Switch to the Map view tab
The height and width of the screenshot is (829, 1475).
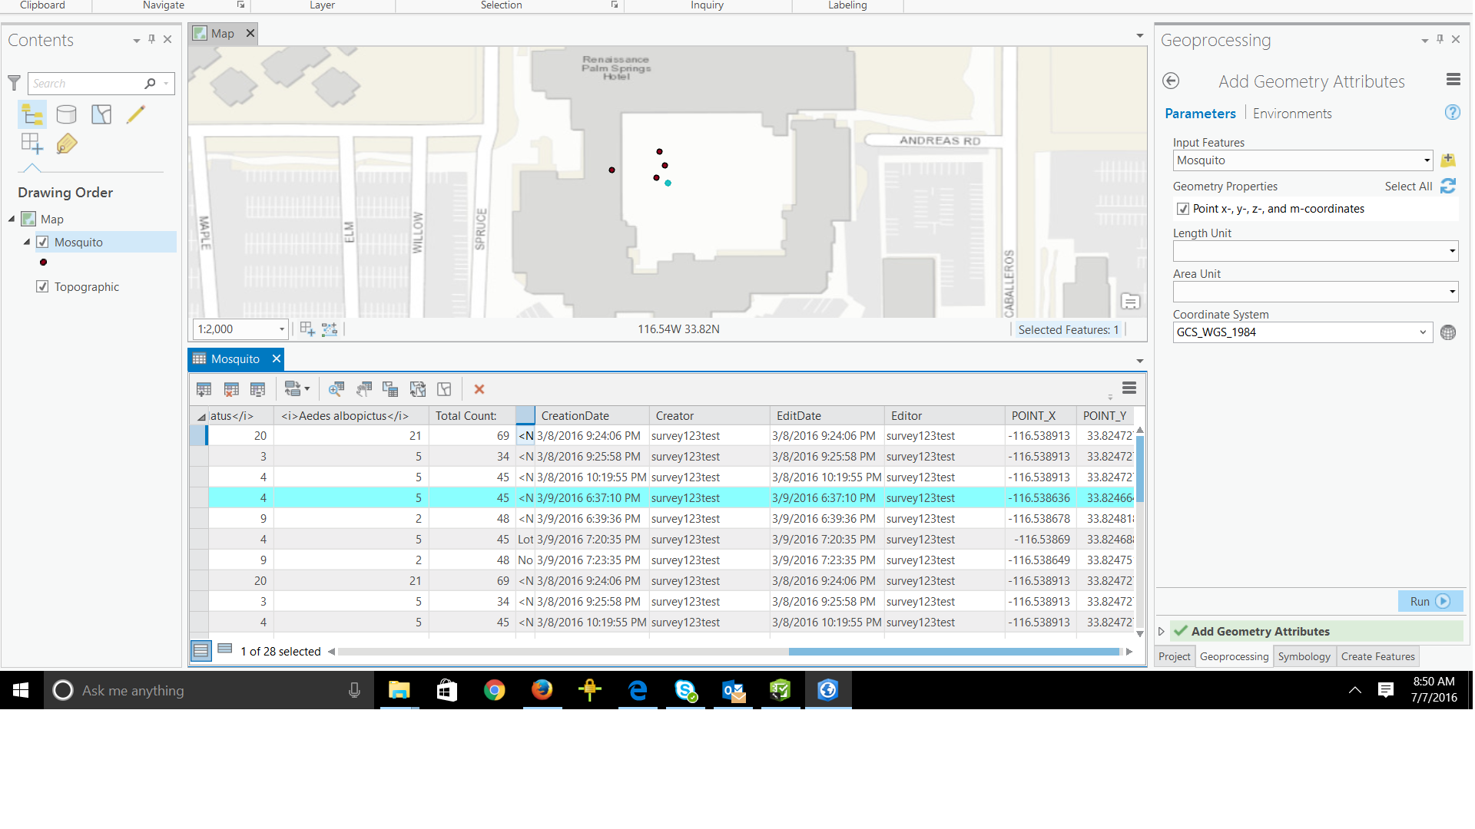(222, 34)
